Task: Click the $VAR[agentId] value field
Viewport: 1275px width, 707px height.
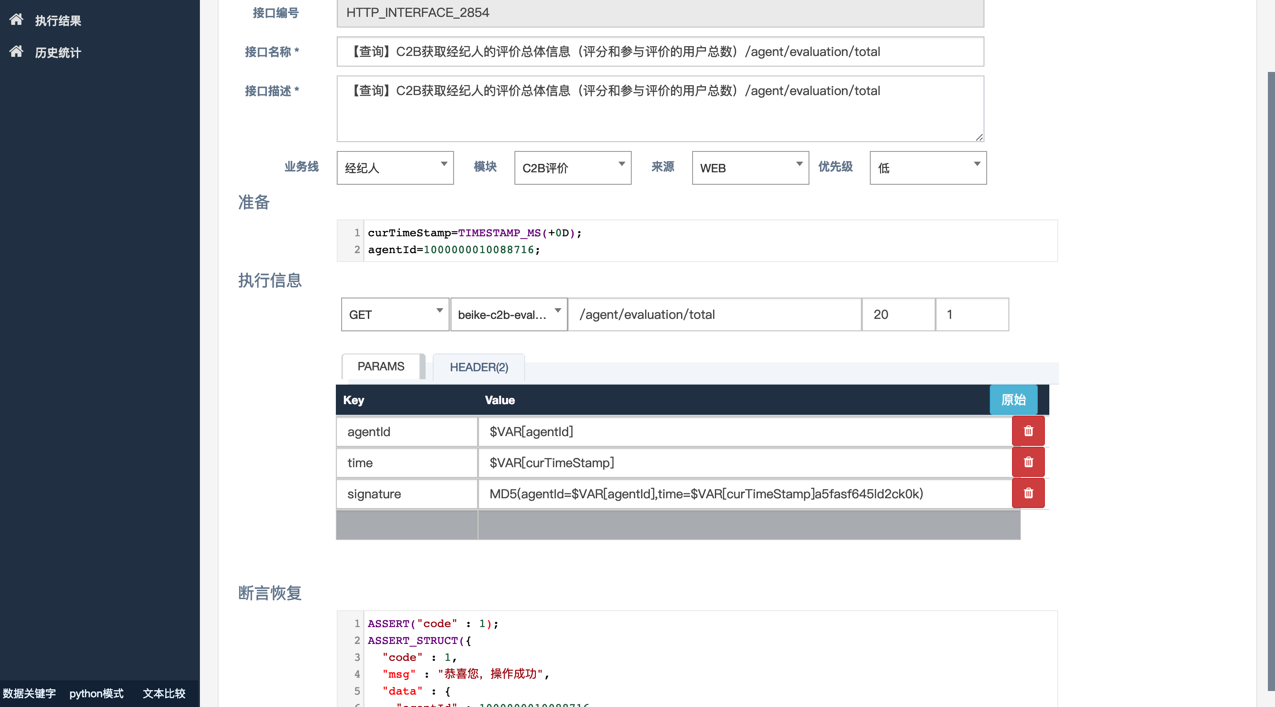Action: pos(745,431)
